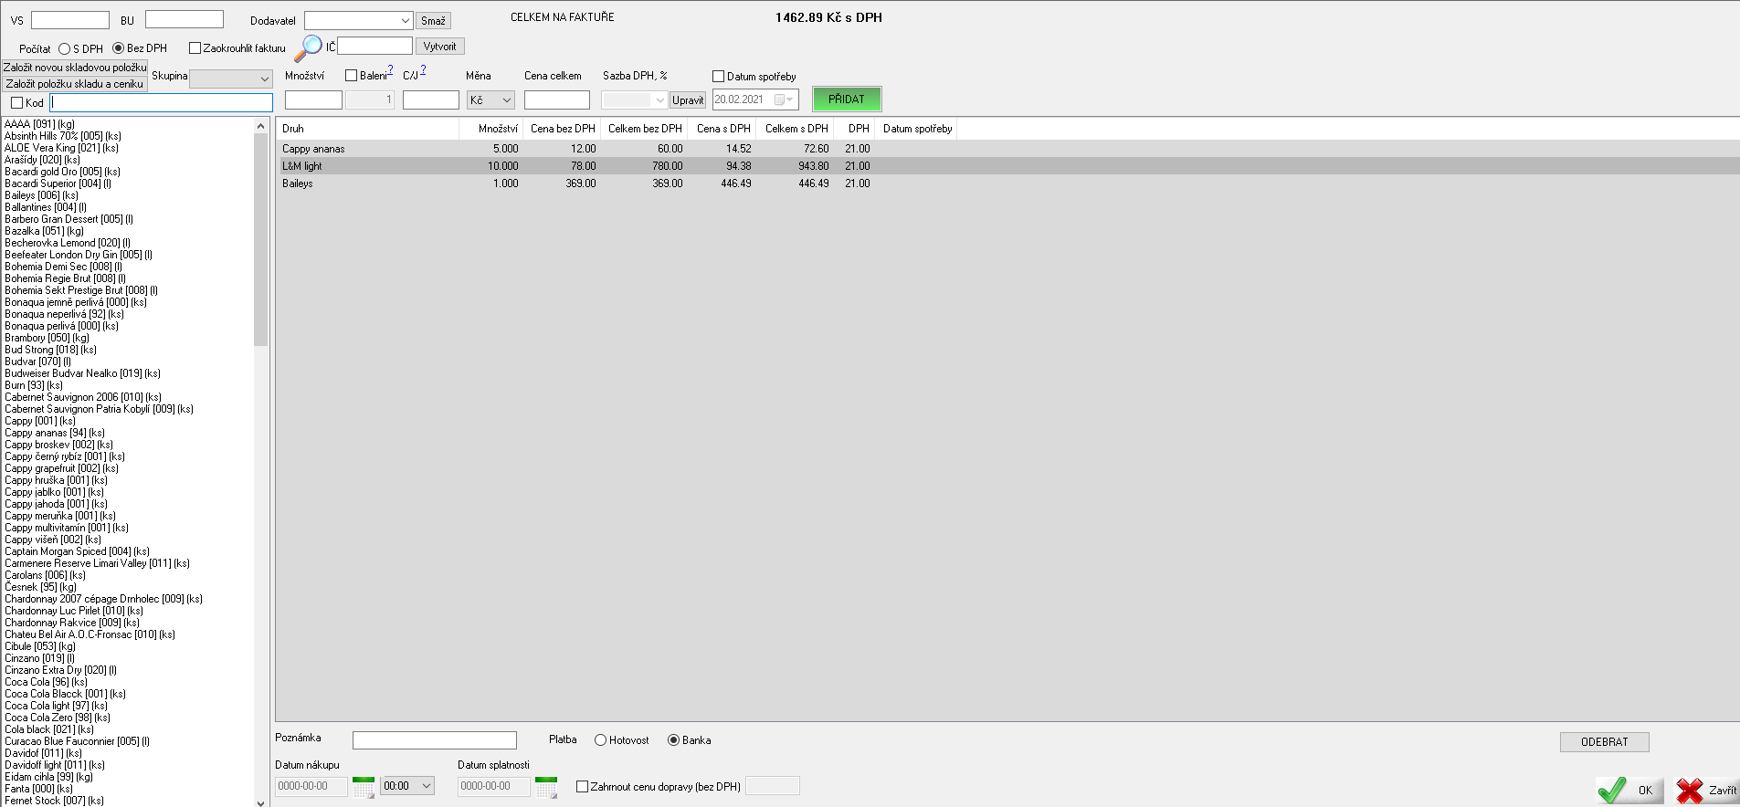Open the Datum spotřeby date picker
This screenshot has width=1740, height=807.
coord(782,100)
